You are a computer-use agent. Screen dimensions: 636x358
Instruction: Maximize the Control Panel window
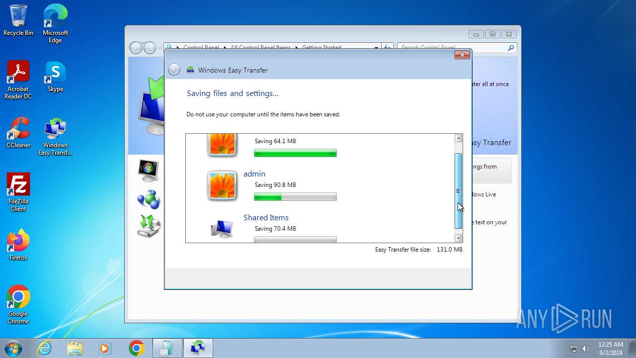[492, 34]
